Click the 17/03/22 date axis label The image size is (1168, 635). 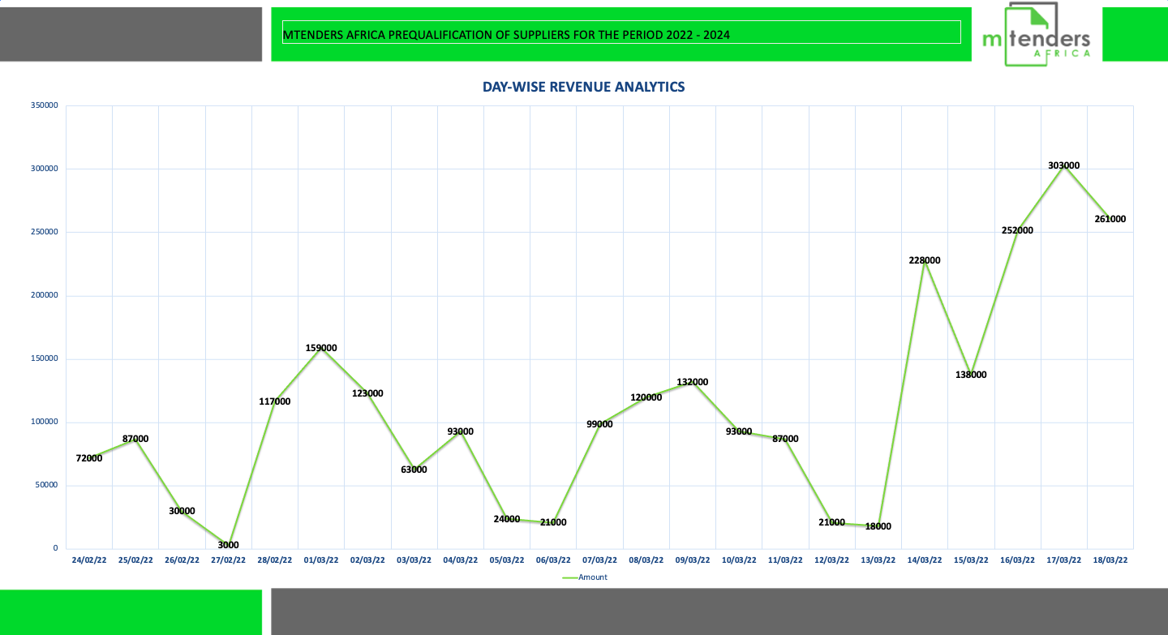1063,560
